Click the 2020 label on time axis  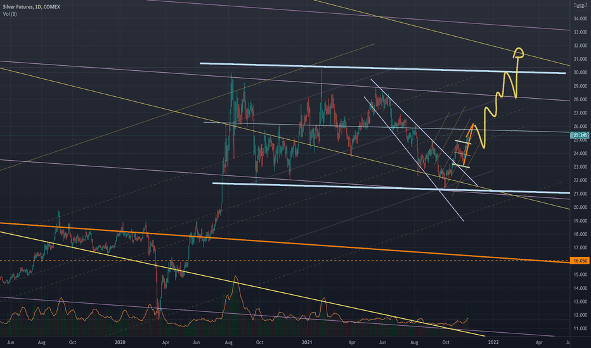pos(120,342)
